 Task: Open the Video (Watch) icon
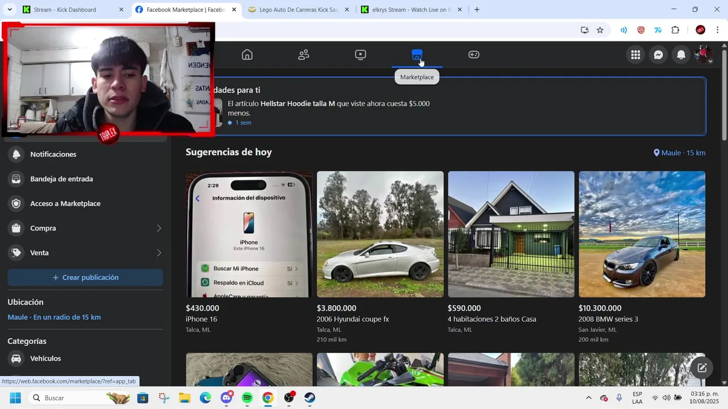[x=361, y=55]
